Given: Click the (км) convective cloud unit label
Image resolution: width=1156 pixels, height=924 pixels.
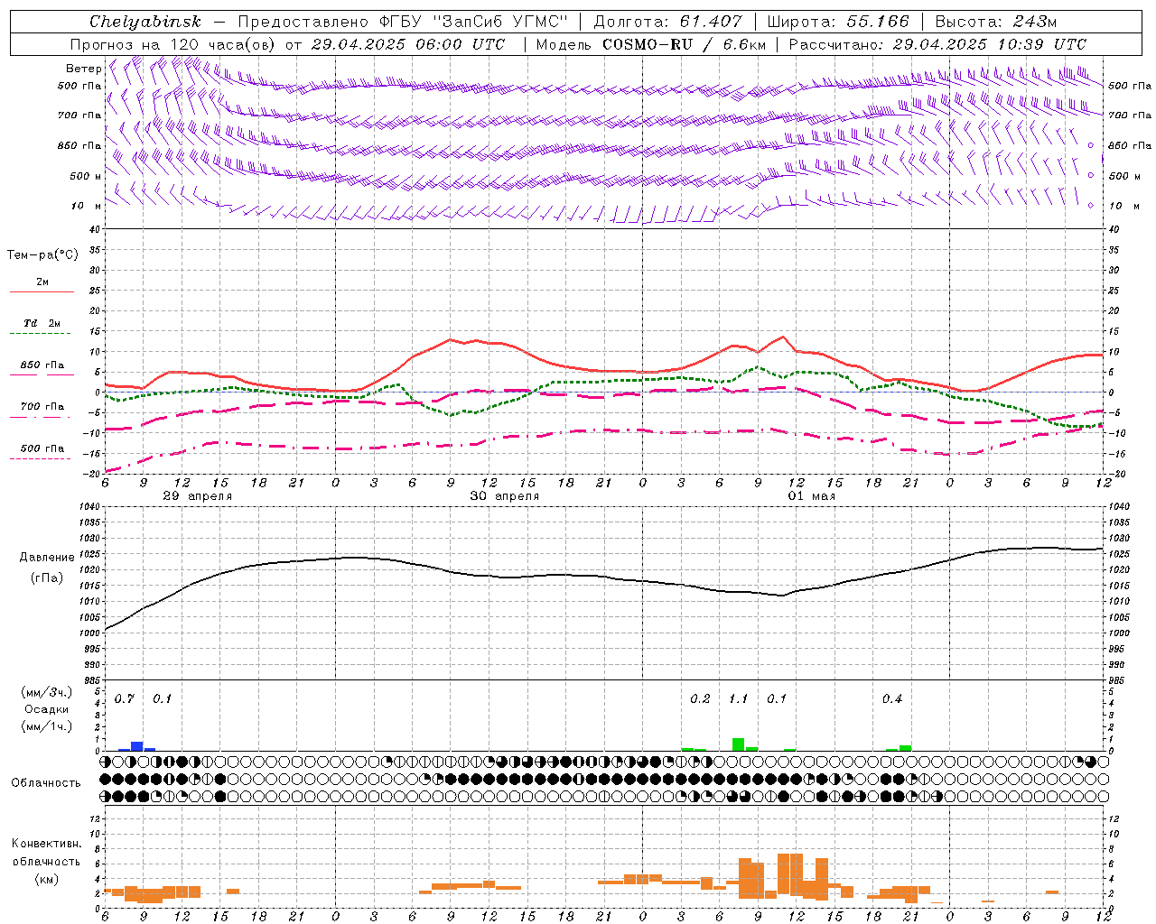Looking at the screenshot, I should [46, 879].
